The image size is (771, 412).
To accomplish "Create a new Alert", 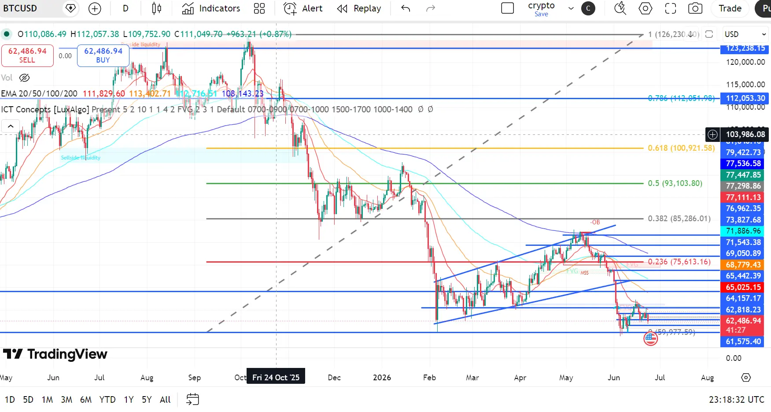I will pyautogui.click(x=303, y=8).
